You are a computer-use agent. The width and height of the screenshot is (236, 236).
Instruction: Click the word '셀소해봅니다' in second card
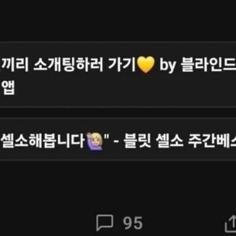[43, 141]
